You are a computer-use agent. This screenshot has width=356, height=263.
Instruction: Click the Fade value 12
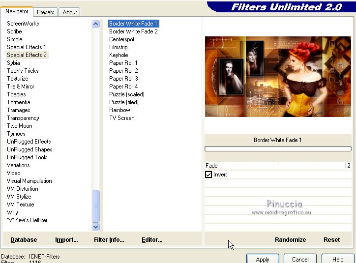click(x=347, y=166)
